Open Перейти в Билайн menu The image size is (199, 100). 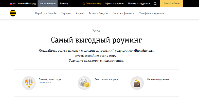click(46, 13)
